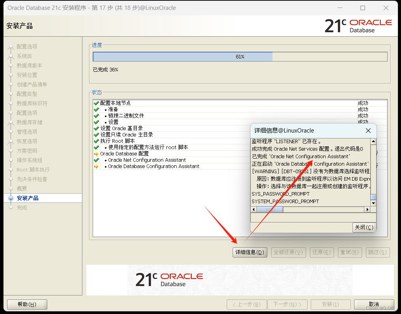Click the 详细信息(D) button
The image size is (401, 314).
point(250,252)
